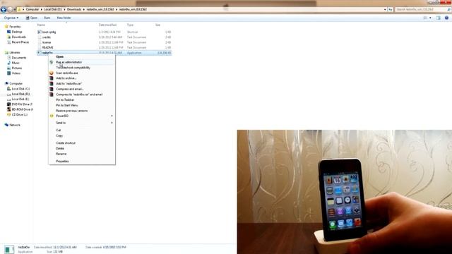The width and height of the screenshot is (452, 254).
Task: Click the Music library note icon
Action: [9, 63]
